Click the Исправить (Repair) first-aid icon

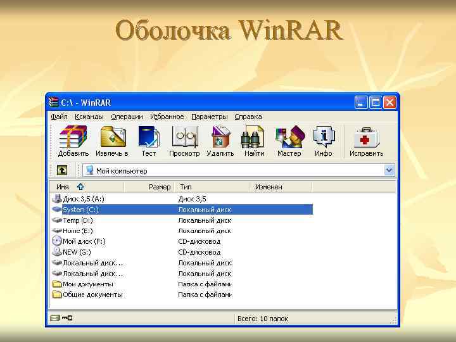(367, 137)
